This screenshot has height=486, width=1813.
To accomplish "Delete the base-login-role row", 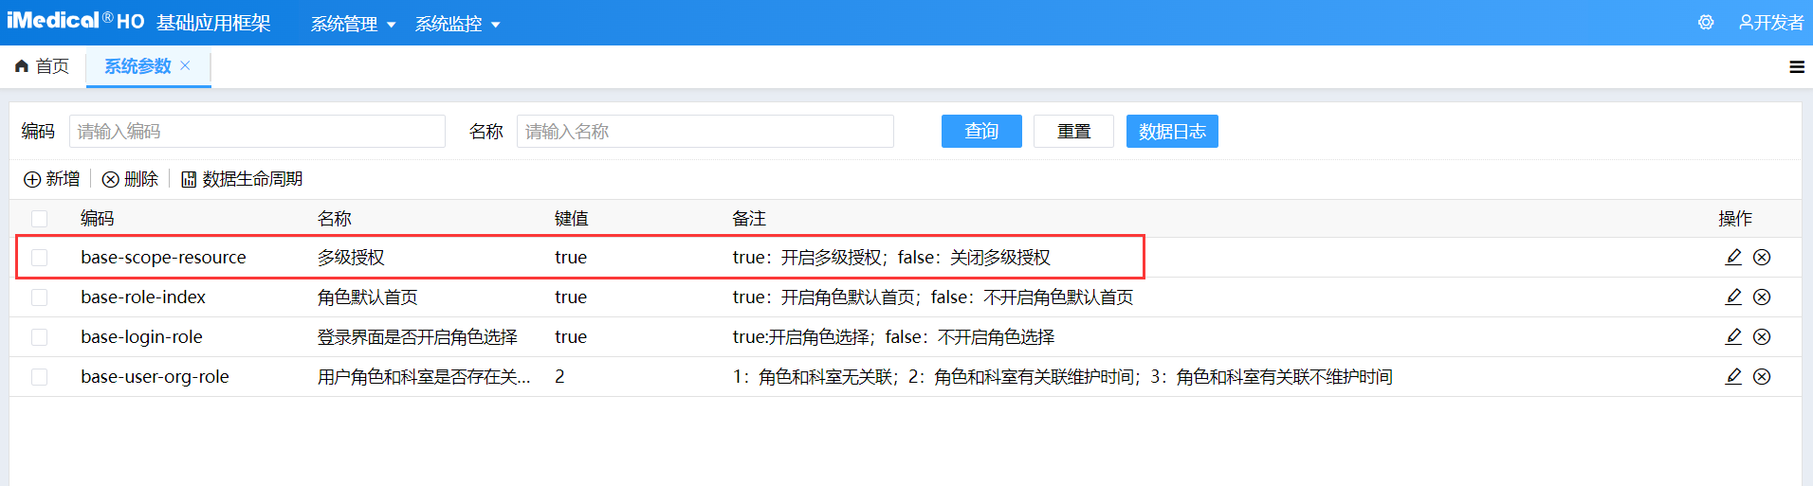I will 1762,336.
